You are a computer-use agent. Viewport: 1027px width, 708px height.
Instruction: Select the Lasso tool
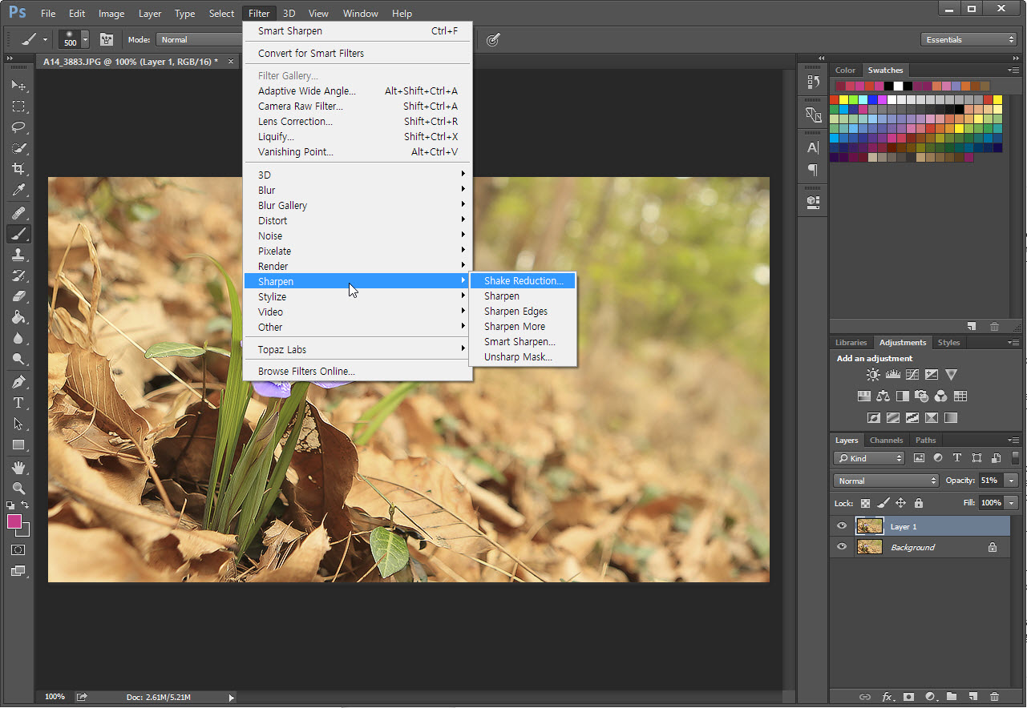coord(18,127)
